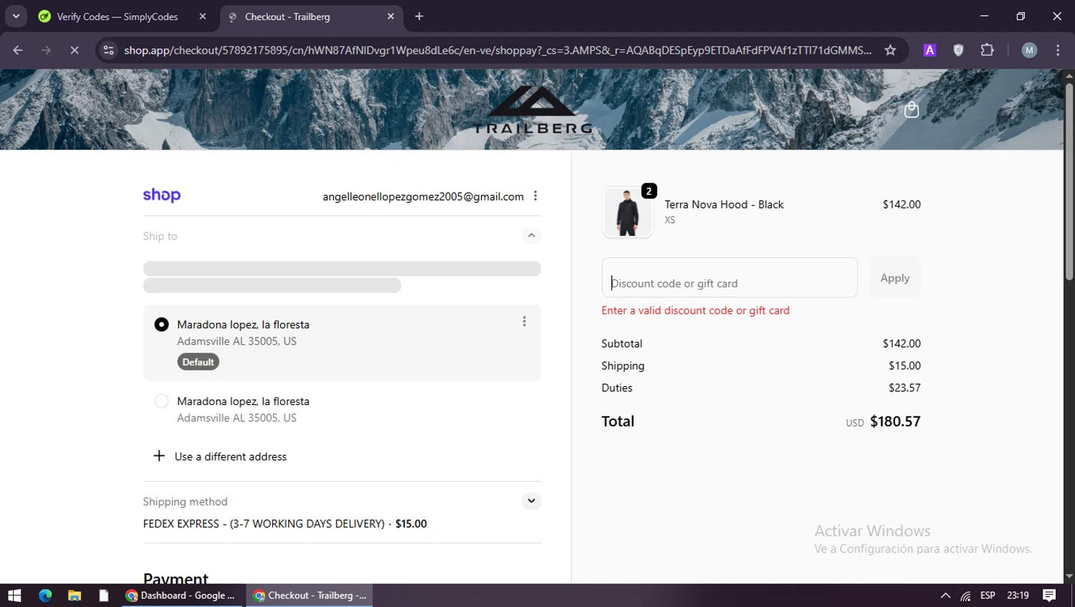The height and width of the screenshot is (607, 1075).
Task: Click the shop.app checkout URL address bar
Action: coord(497,50)
